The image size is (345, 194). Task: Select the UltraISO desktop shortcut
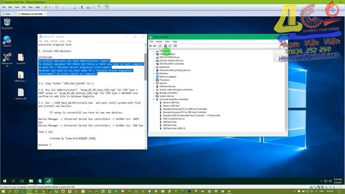coord(7,41)
